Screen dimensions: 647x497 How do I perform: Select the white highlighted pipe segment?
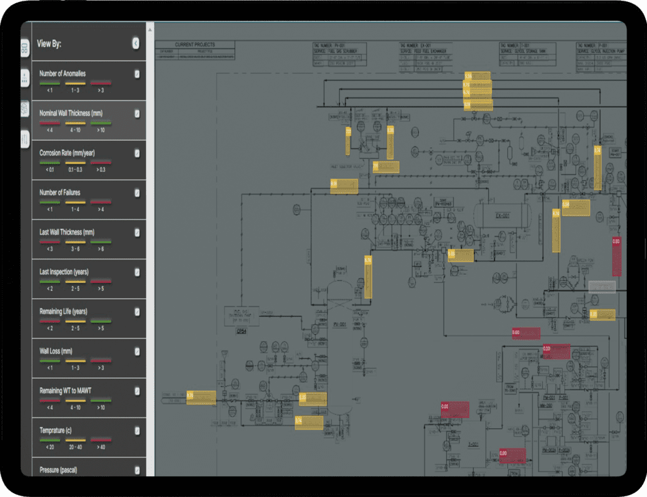point(602,287)
